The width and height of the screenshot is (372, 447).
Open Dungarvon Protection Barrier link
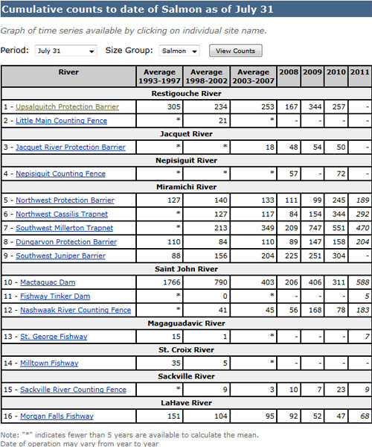(66, 242)
